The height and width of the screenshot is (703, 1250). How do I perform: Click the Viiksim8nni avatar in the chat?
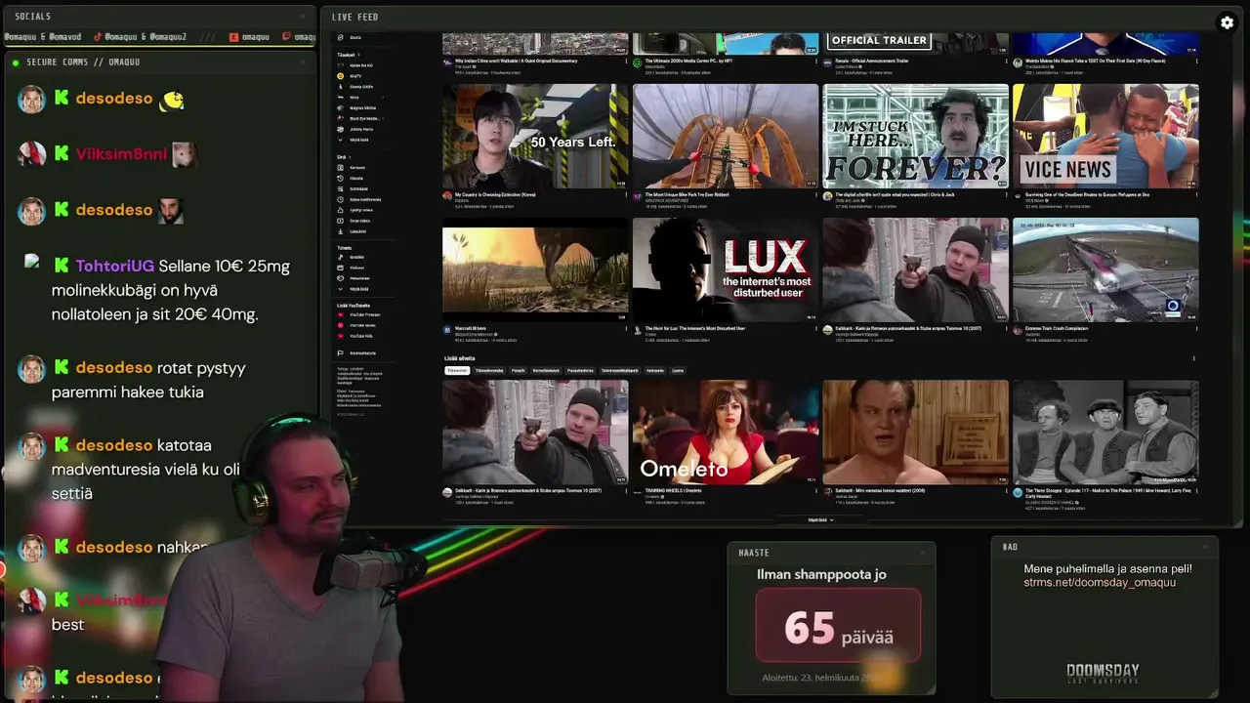pos(31,153)
